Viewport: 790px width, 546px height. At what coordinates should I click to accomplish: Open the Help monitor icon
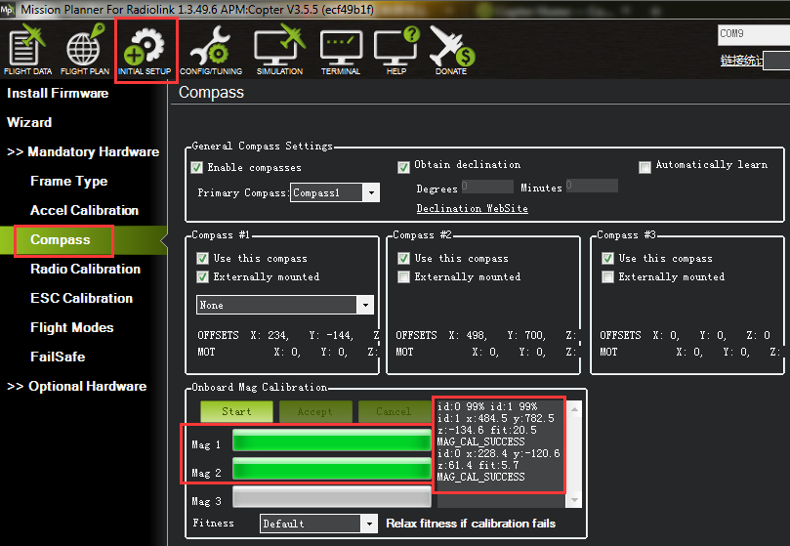point(396,49)
